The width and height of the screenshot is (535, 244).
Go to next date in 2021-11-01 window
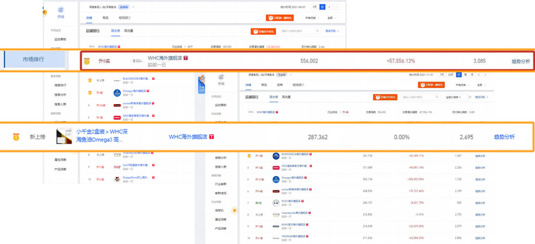coord(485,75)
